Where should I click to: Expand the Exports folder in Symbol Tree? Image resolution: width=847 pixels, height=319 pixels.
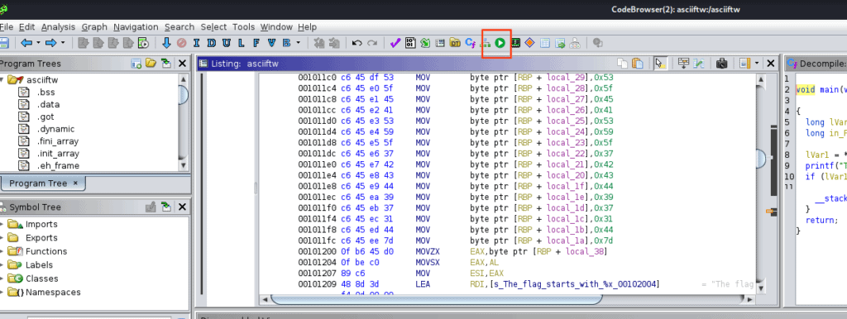click(2, 237)
